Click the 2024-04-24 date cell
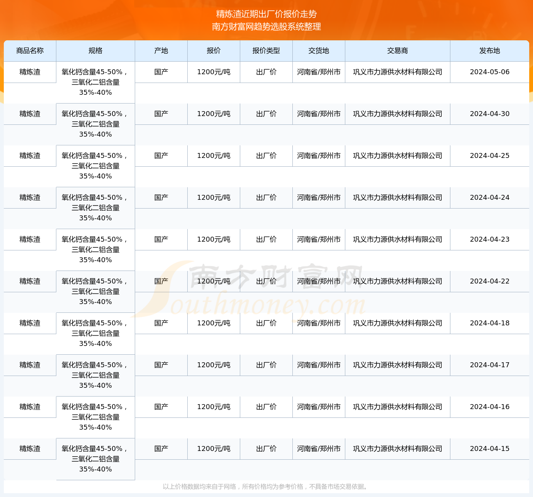 pos(490,198)
